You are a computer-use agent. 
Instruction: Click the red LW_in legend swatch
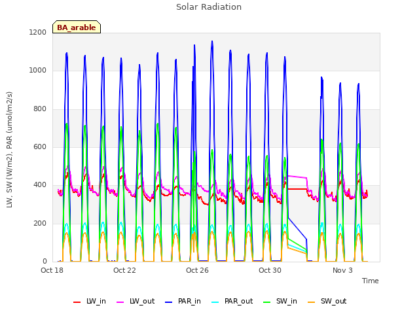77,302
